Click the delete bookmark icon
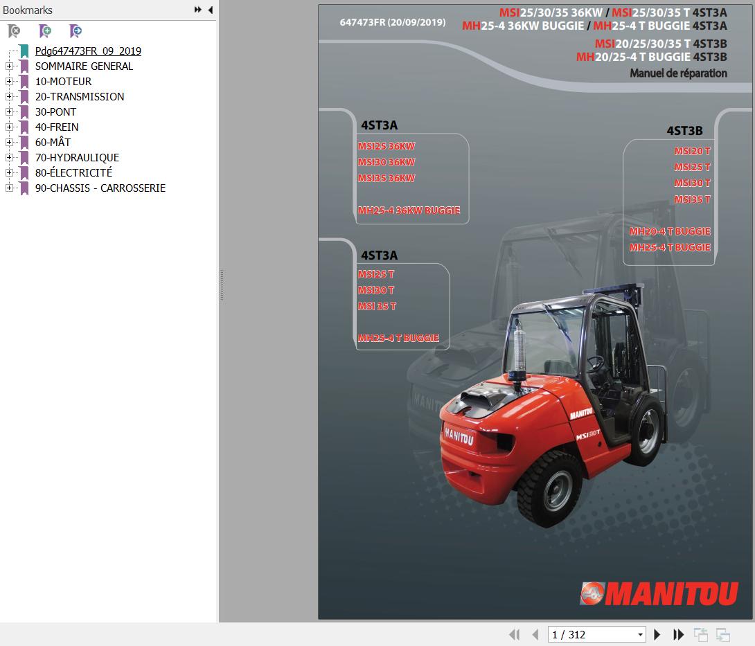Viewport: 755px width, 646px height. 15,31
